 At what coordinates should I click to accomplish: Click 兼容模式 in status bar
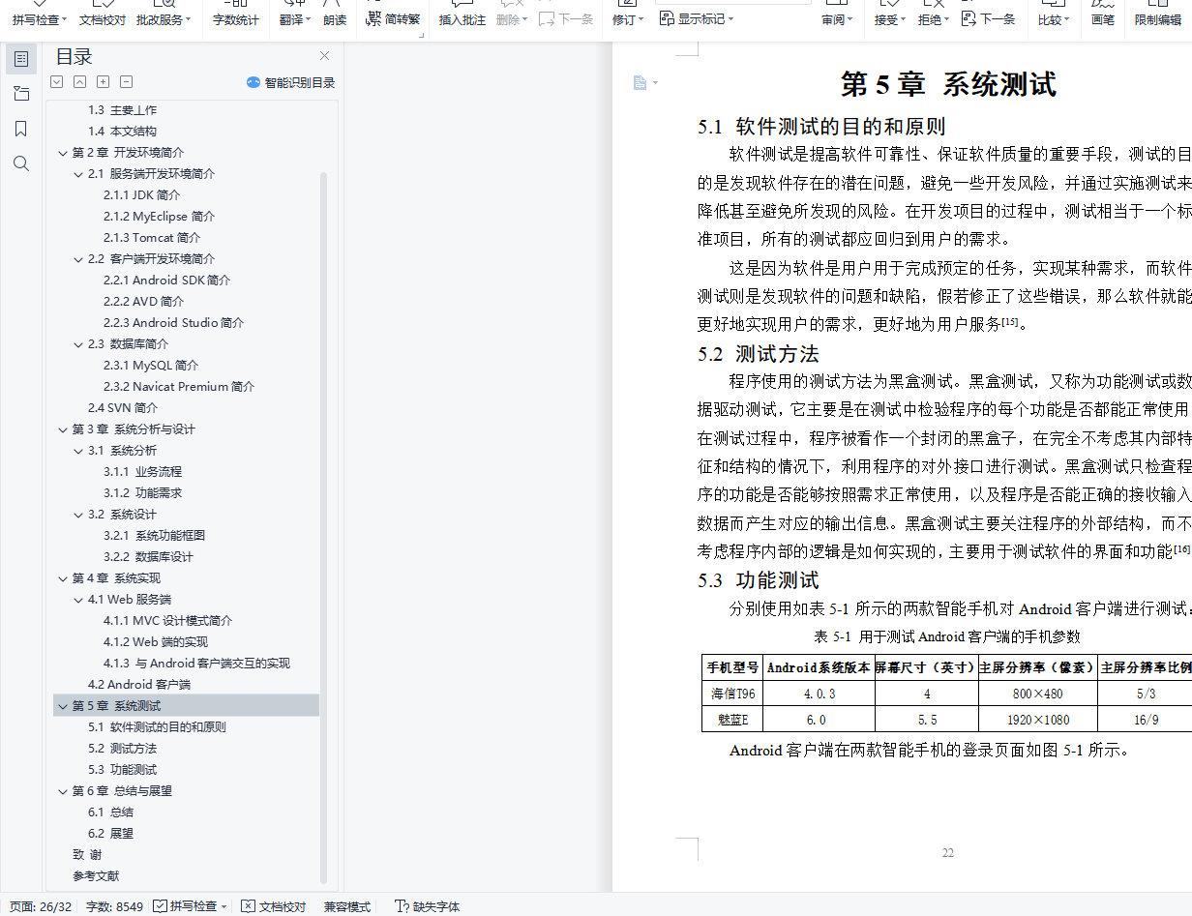click(x=347, y=906)
